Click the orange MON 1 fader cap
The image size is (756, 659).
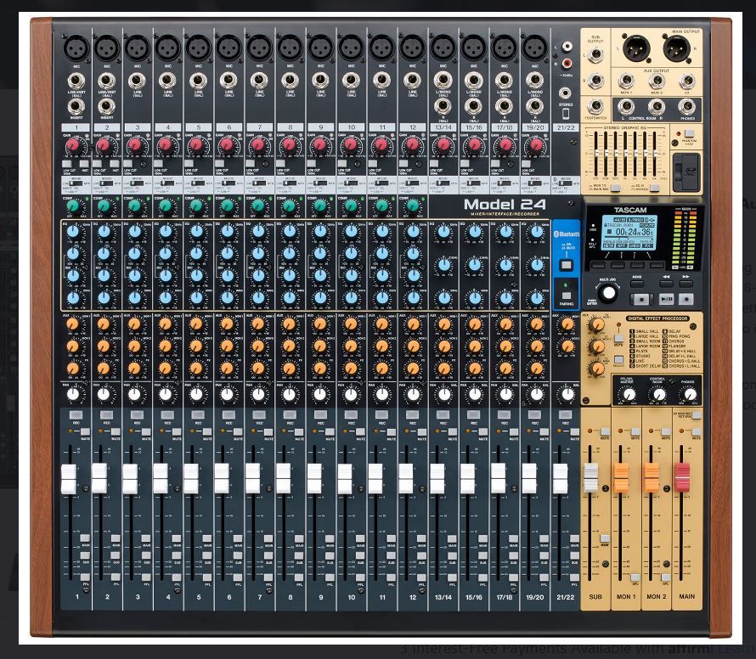tap(621, 477)
